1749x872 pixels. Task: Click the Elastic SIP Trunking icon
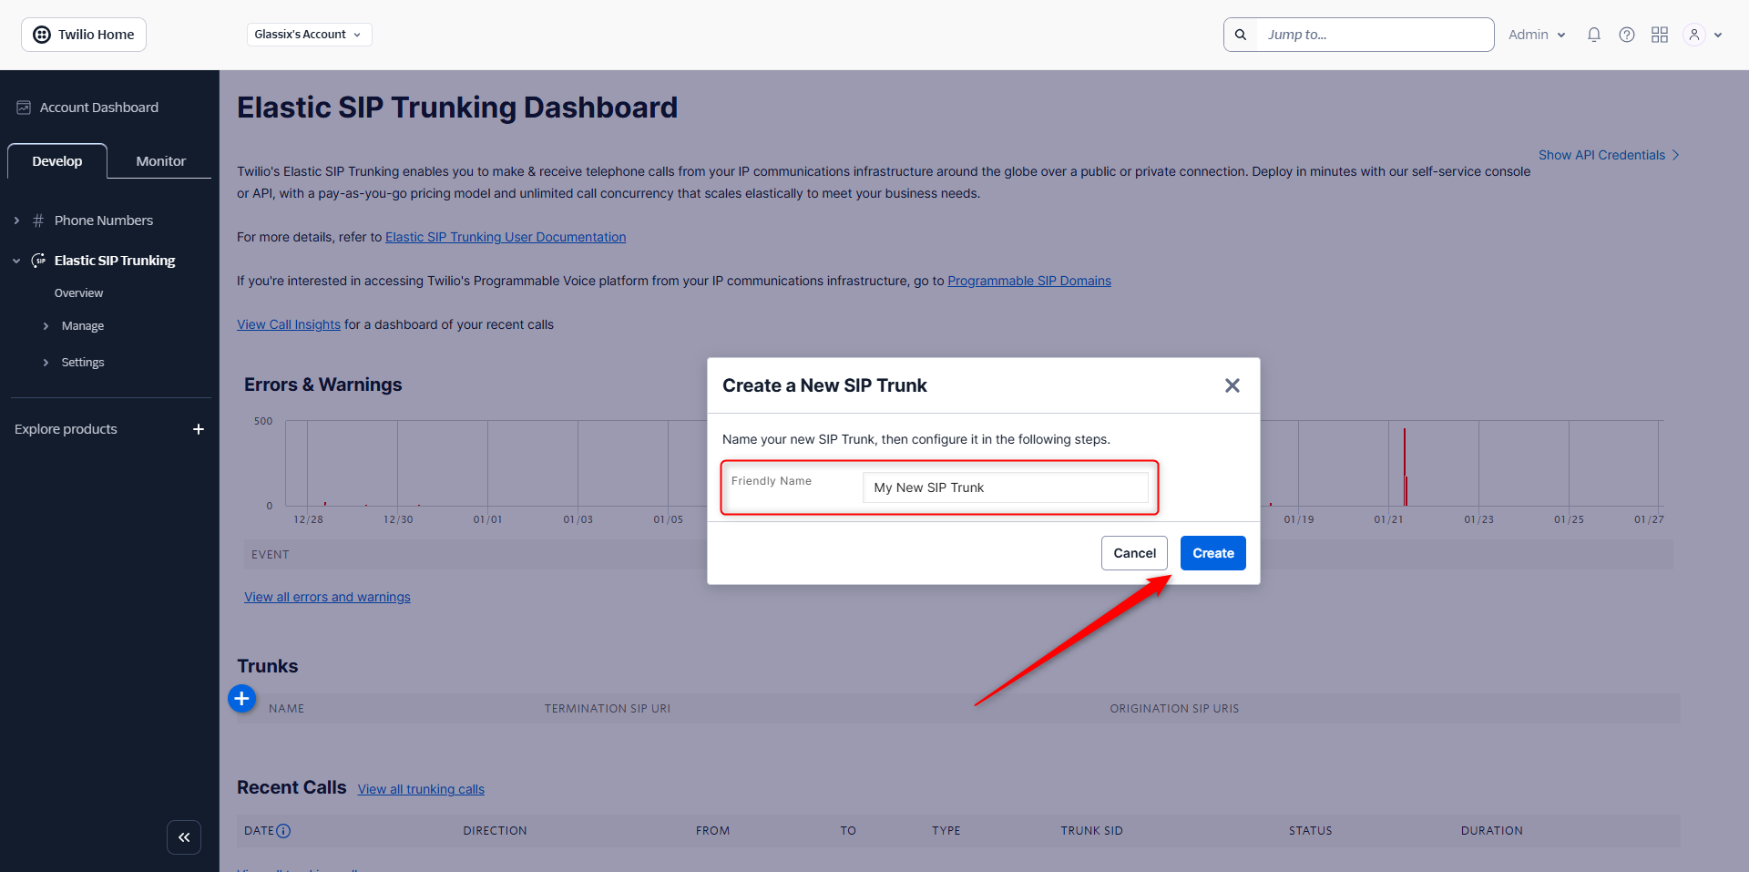[x=38, y=261]
